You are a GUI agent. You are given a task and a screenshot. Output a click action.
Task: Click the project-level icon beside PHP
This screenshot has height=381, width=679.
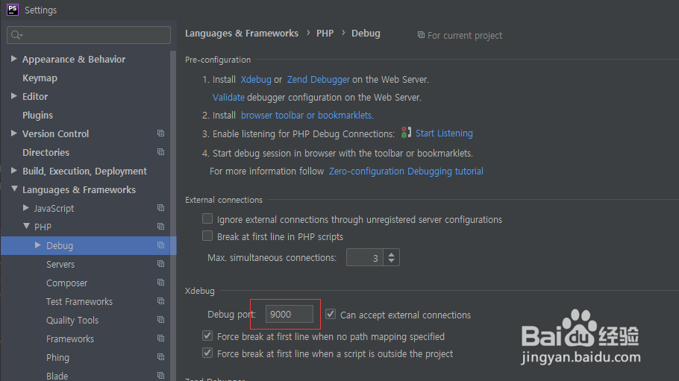tap(160, 227)
